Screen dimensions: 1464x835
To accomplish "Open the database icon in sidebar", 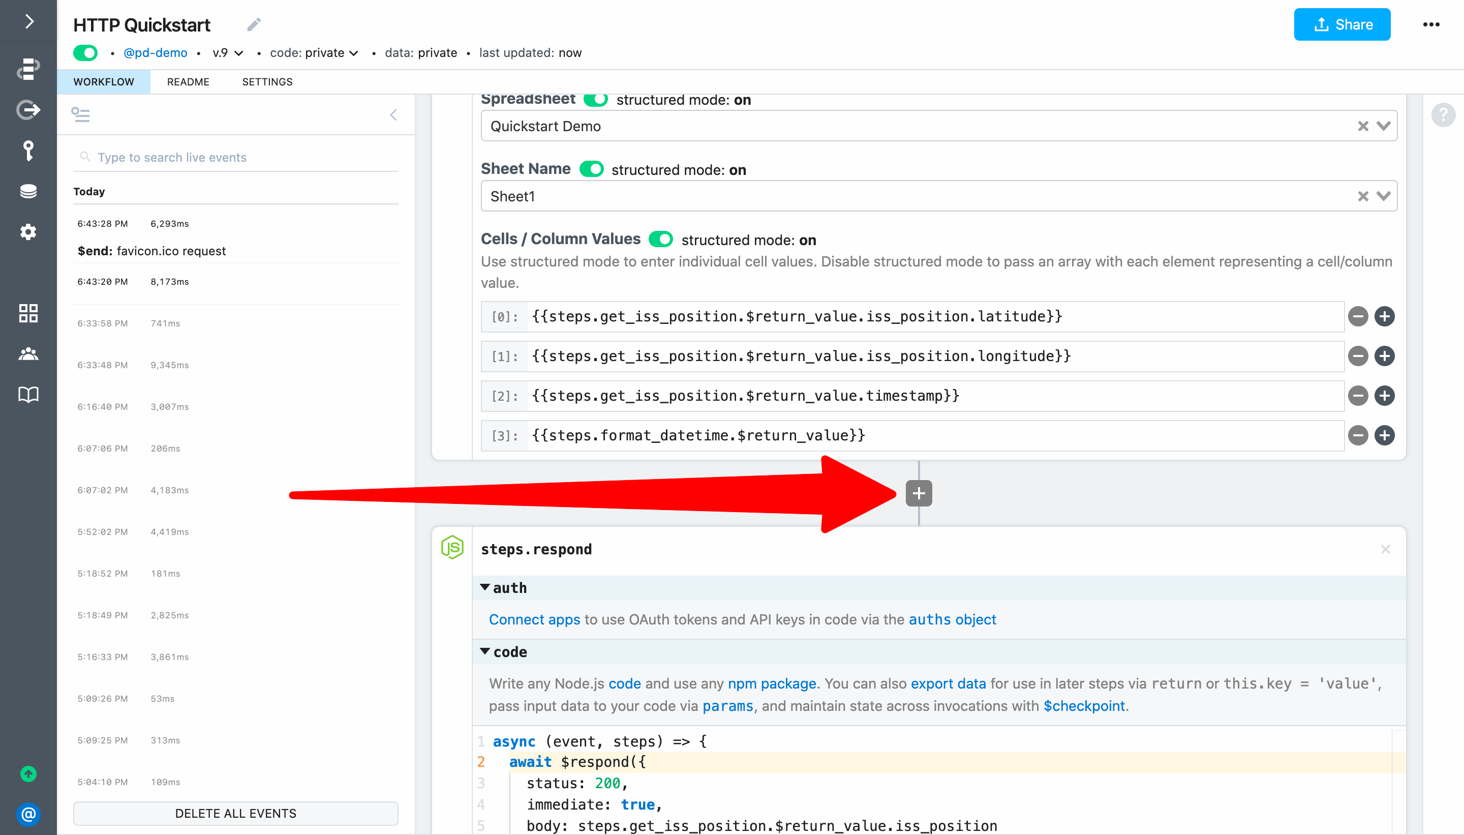I will [28, 192].
